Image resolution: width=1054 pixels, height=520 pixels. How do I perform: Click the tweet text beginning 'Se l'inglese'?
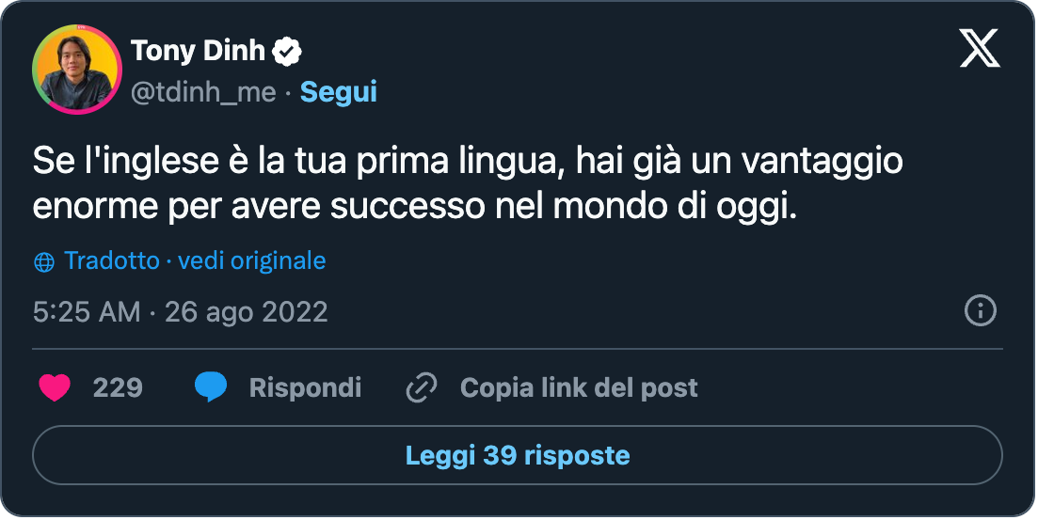click(x=468, y=184)
